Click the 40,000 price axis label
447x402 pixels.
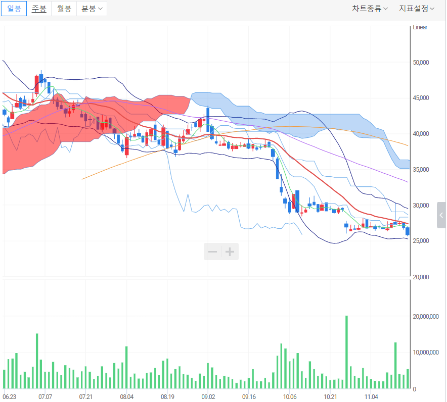click(421, 134)
